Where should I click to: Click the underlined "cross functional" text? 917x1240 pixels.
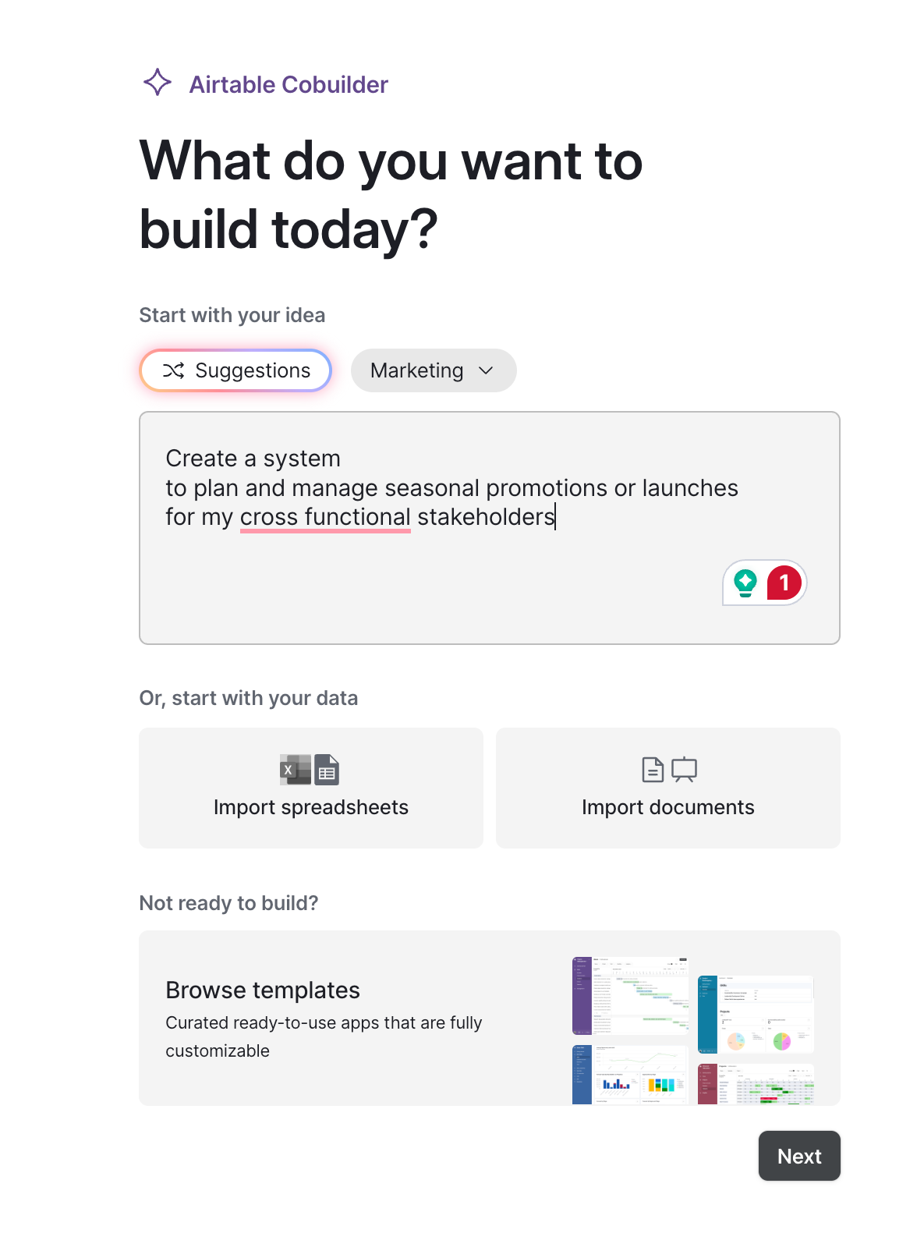click(325, 517)
